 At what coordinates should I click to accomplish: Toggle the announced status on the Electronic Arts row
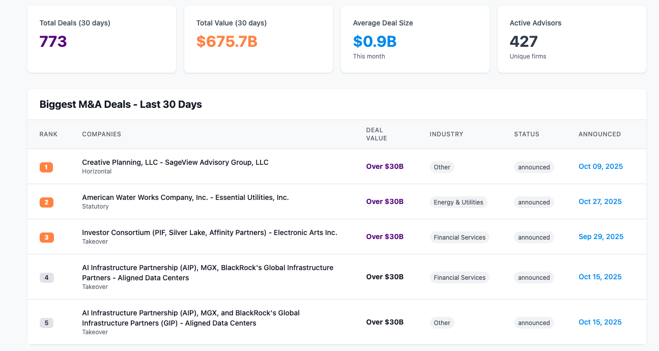(533, 237)
